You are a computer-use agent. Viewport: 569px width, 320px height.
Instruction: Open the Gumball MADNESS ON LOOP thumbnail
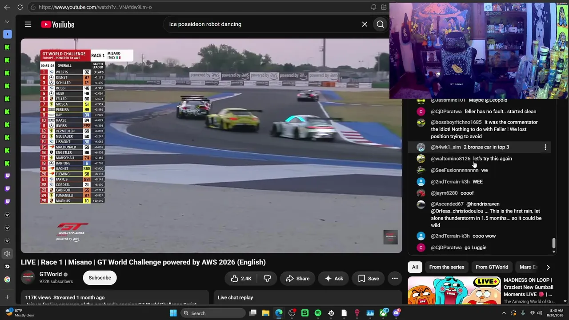pos(454,291)
